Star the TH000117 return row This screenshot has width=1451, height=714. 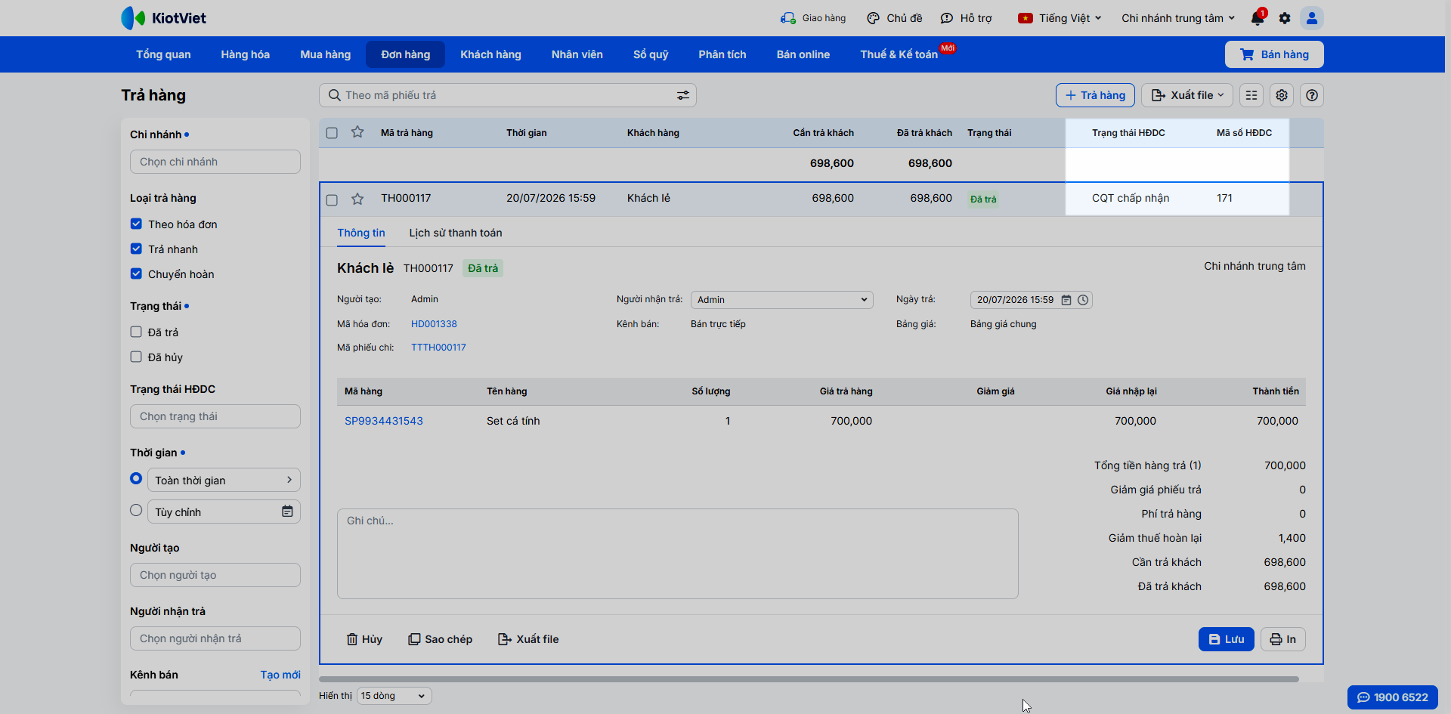point(357,199)
